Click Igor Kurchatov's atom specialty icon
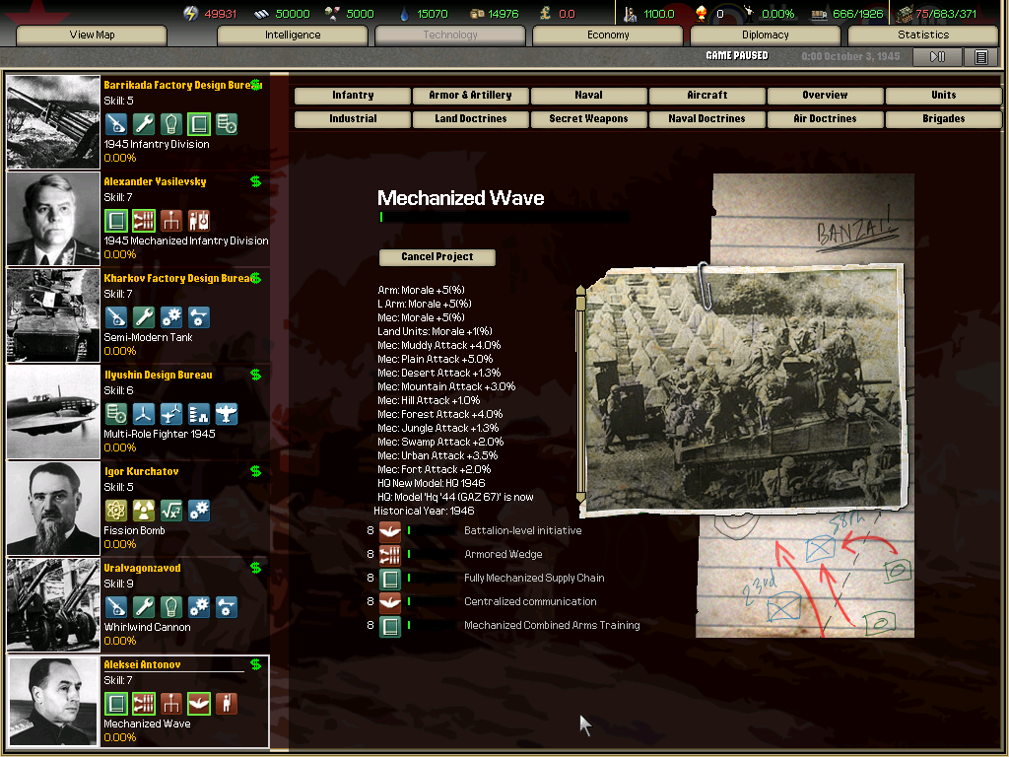This screenshot has width=1009, height=757. click(x=116, y=511)
